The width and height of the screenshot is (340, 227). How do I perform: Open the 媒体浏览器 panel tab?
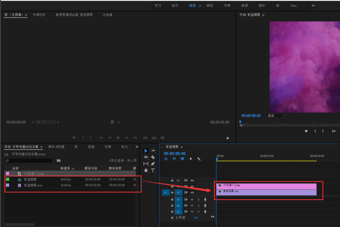coord(57,147)
